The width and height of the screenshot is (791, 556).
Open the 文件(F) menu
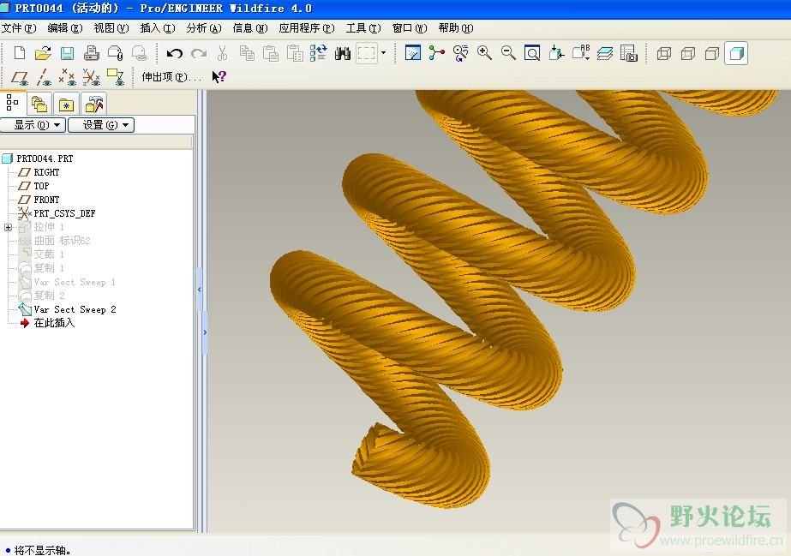pos(19,28)
